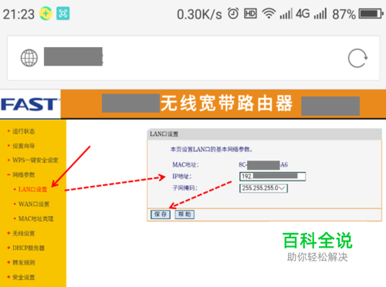
Task: Click the FAST logo
Action: (30, 104)
